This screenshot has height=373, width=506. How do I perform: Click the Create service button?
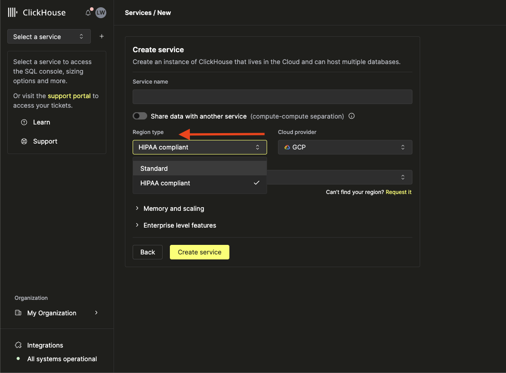coord(199,252)
